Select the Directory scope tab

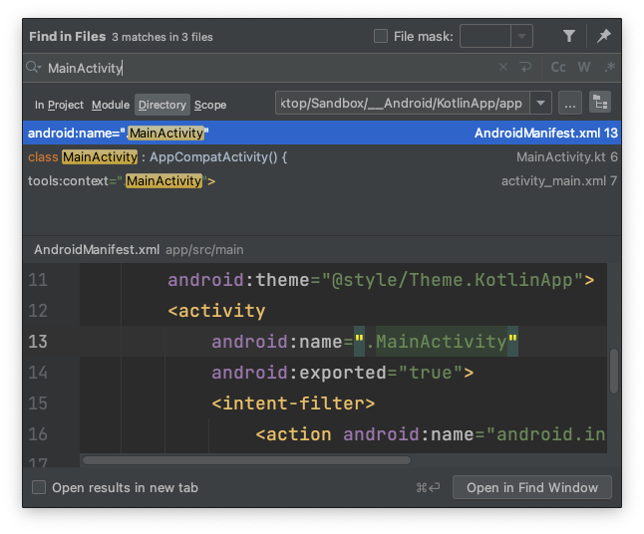tap(162, 105)
